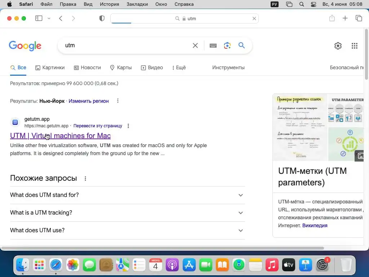Open Google quick settings gear
369x277 pixels.
click(338, 46)
